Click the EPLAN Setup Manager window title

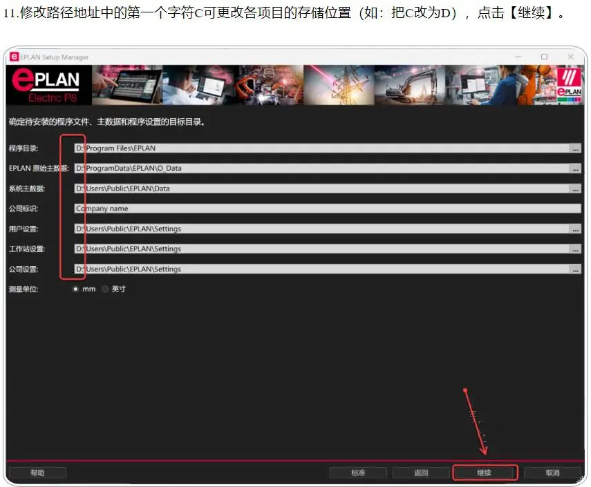tap(55, 57)
